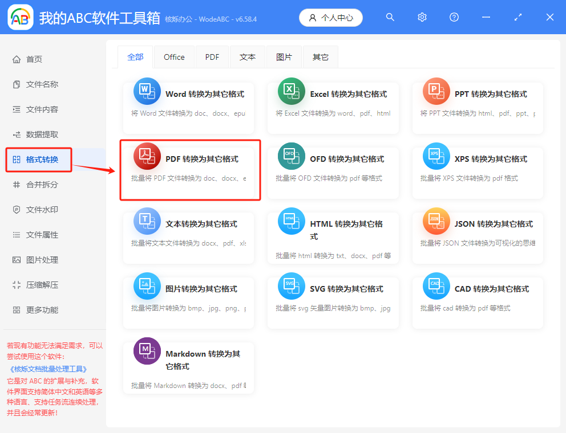
Task: Open the 图片转换为其它格式 tool
Action: [x=188, y=299]
